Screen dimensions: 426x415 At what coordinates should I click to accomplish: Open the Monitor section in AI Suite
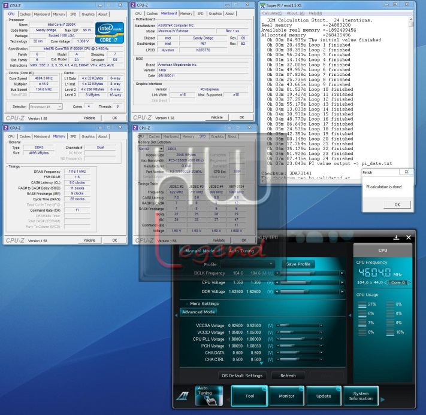pos(286,396)
